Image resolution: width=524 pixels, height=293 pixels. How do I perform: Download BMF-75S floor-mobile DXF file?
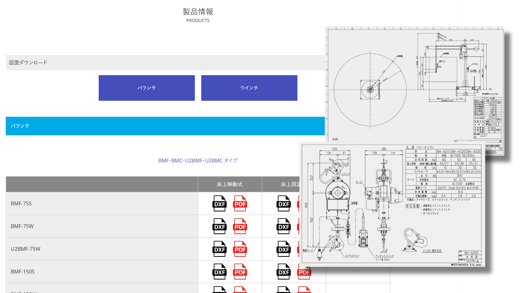220,203
